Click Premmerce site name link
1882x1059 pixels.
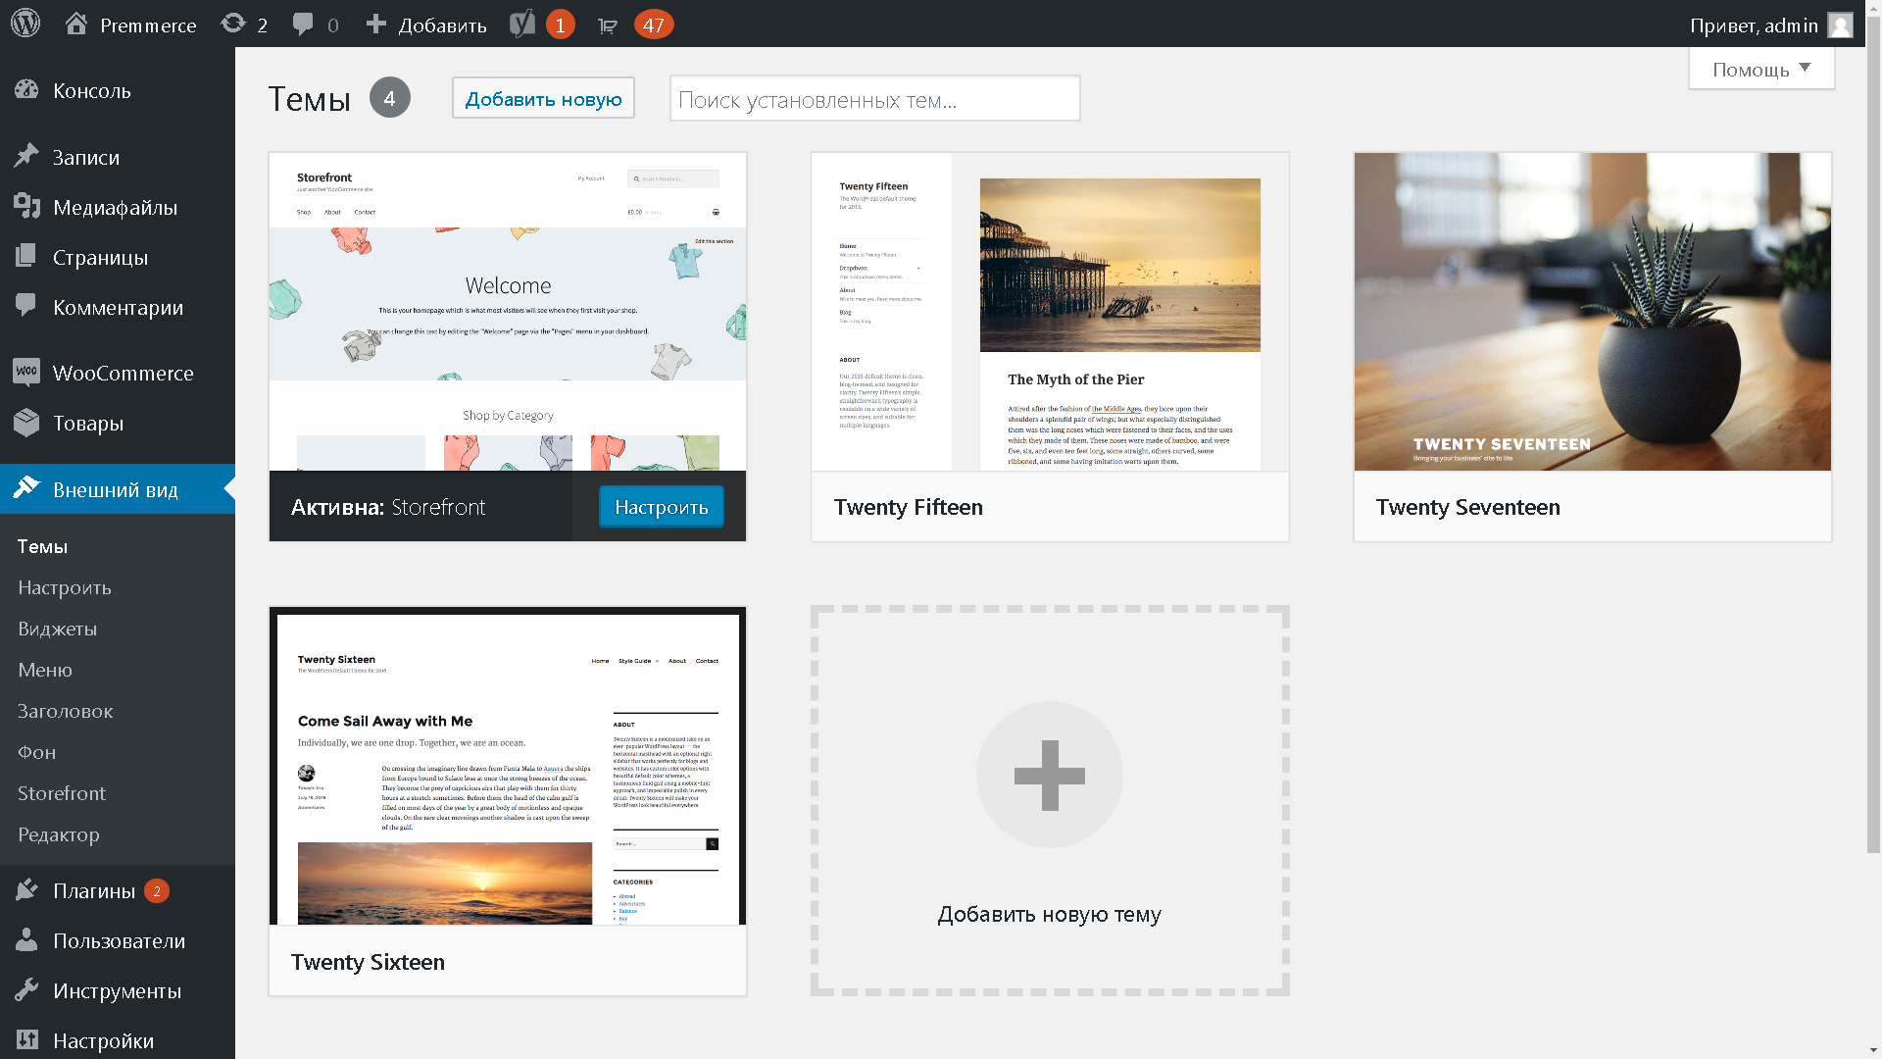(x=148, y=25)
